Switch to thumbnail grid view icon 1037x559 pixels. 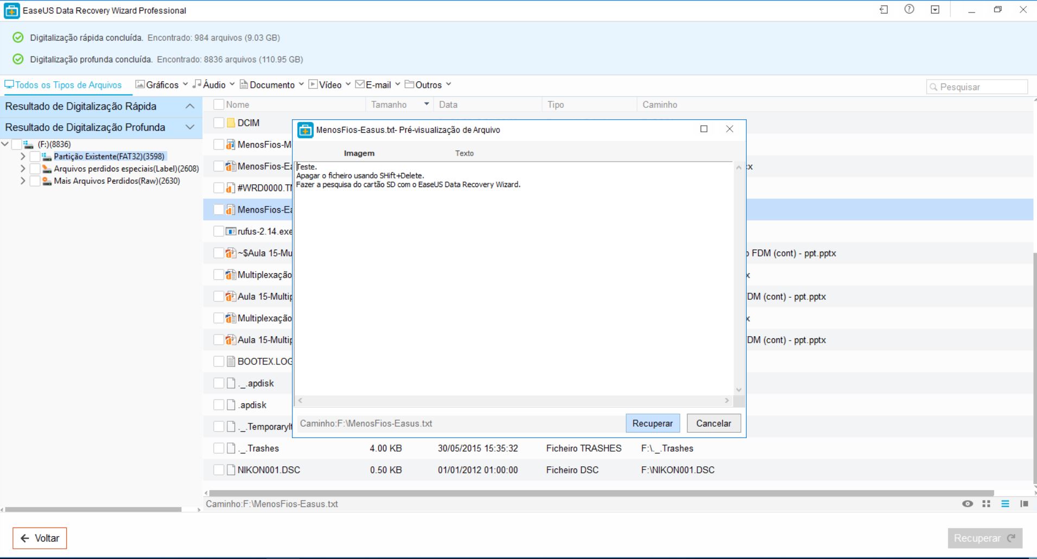tap(986, 504)
